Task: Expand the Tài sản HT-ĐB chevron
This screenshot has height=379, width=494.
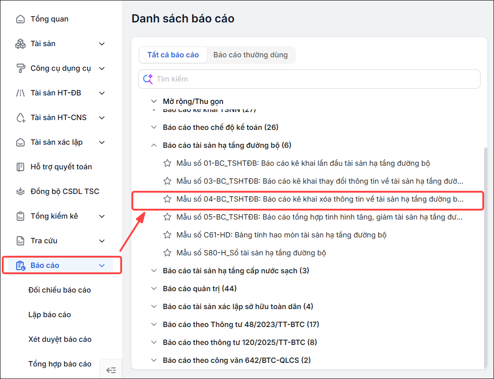Action: (102, 93)
